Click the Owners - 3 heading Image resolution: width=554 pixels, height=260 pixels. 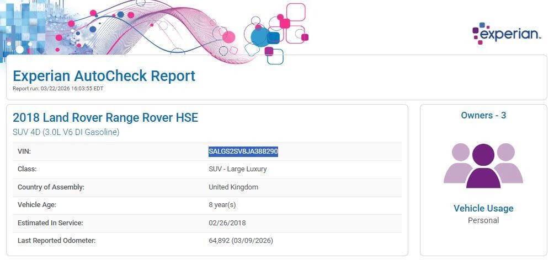click(x=483, y=115)
